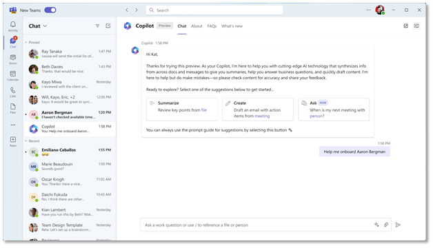This screenshot has height=248, width=433.
Task: Open chat with Daichi Fukuda
Action: [x=70, y=197]
